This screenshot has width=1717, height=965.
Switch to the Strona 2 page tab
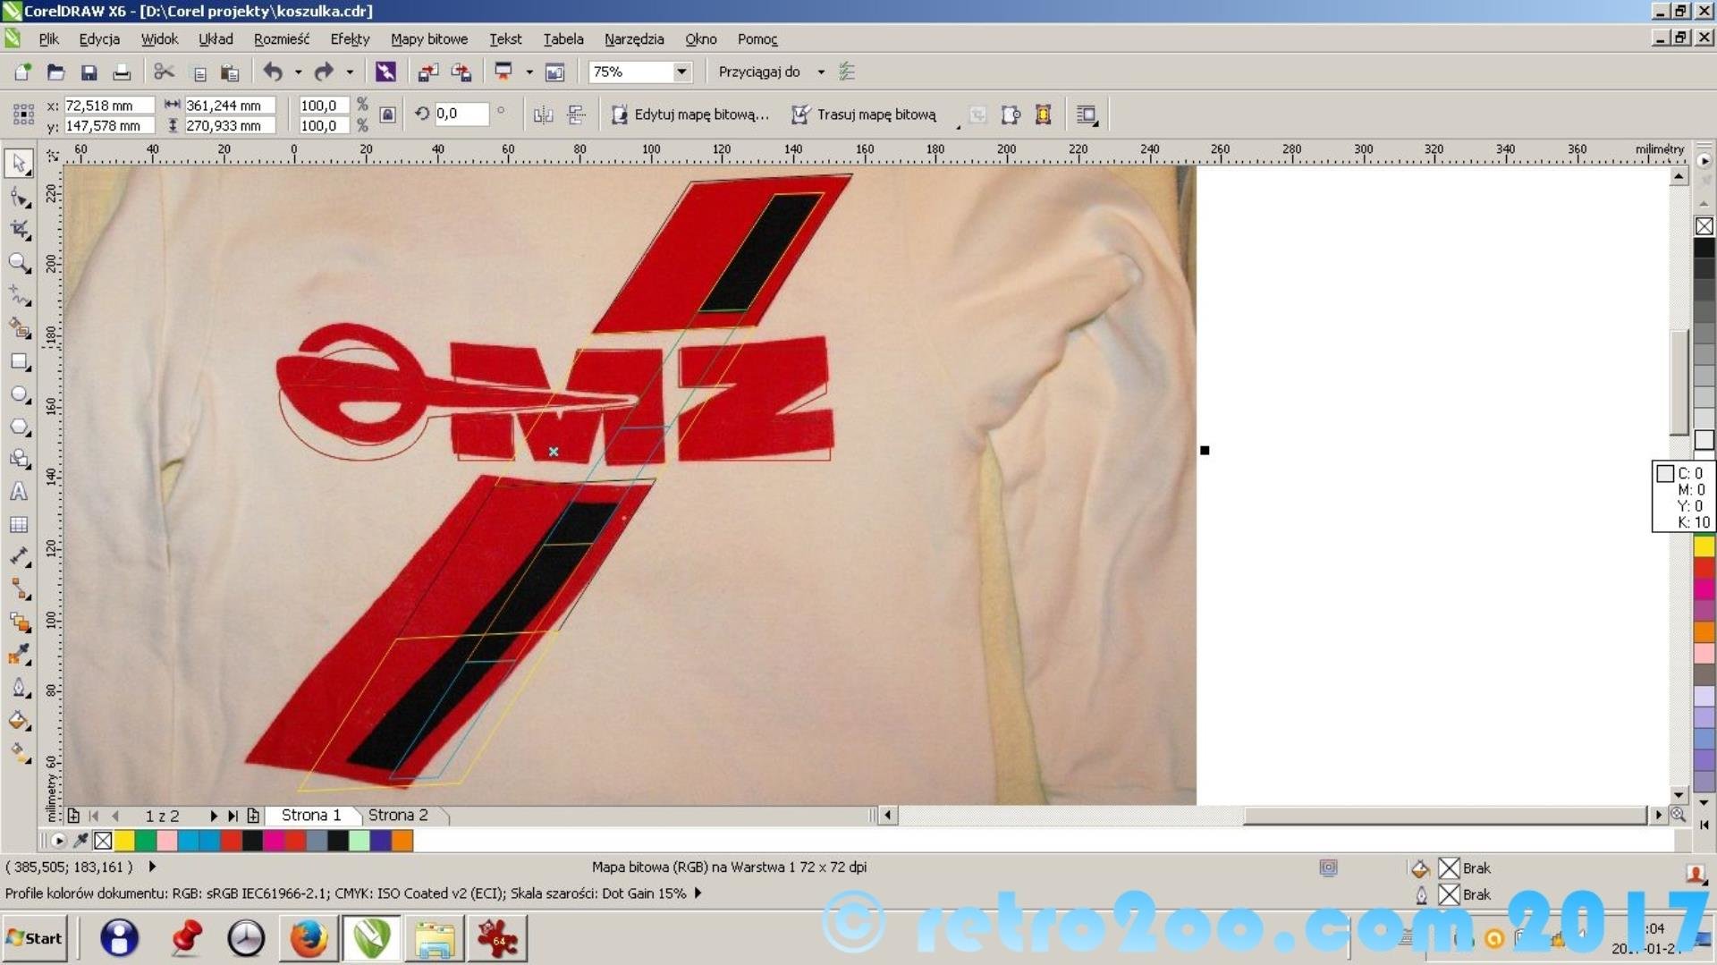[398, 815]
